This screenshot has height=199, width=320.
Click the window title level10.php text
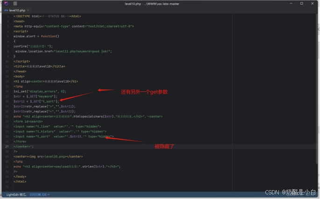[152, 4]
